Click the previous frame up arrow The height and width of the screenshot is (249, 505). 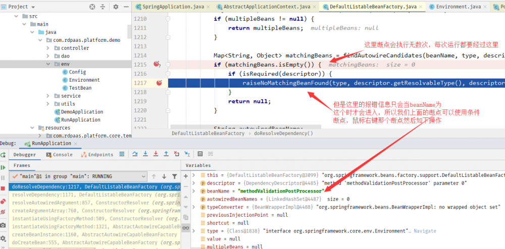pos(154,176)
